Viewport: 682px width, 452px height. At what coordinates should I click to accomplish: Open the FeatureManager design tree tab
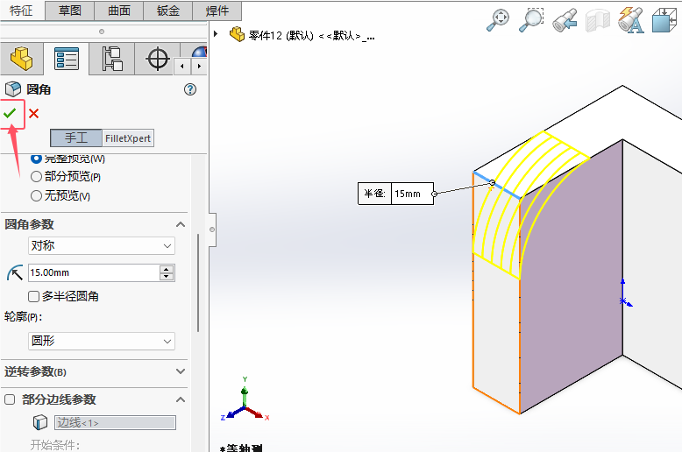click(22, 58)
